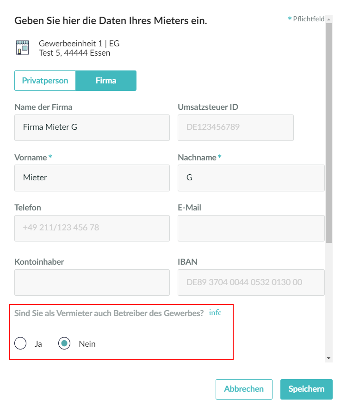
Task: Select the Ja radio button
Action: 20,344
